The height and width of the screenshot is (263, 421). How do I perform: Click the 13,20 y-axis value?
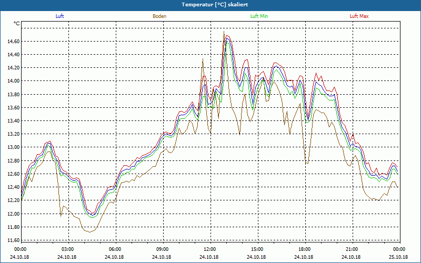coord(13,134)
